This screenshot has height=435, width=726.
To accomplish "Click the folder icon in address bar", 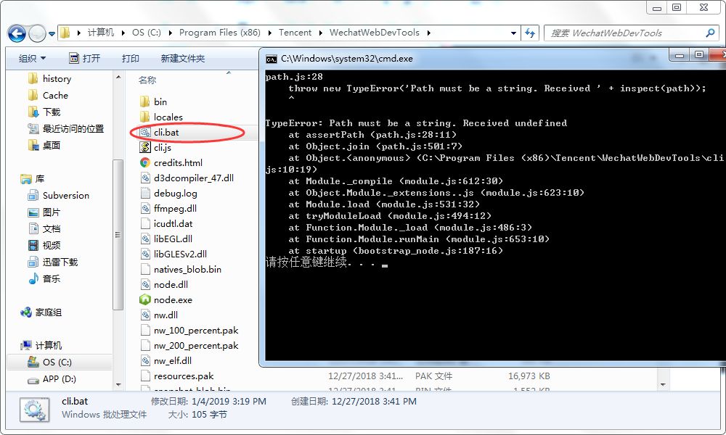I will 65,33.
